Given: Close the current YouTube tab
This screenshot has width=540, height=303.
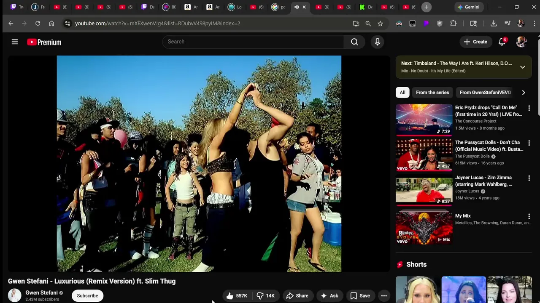Looking at the screenshot, I should (304, 7).
